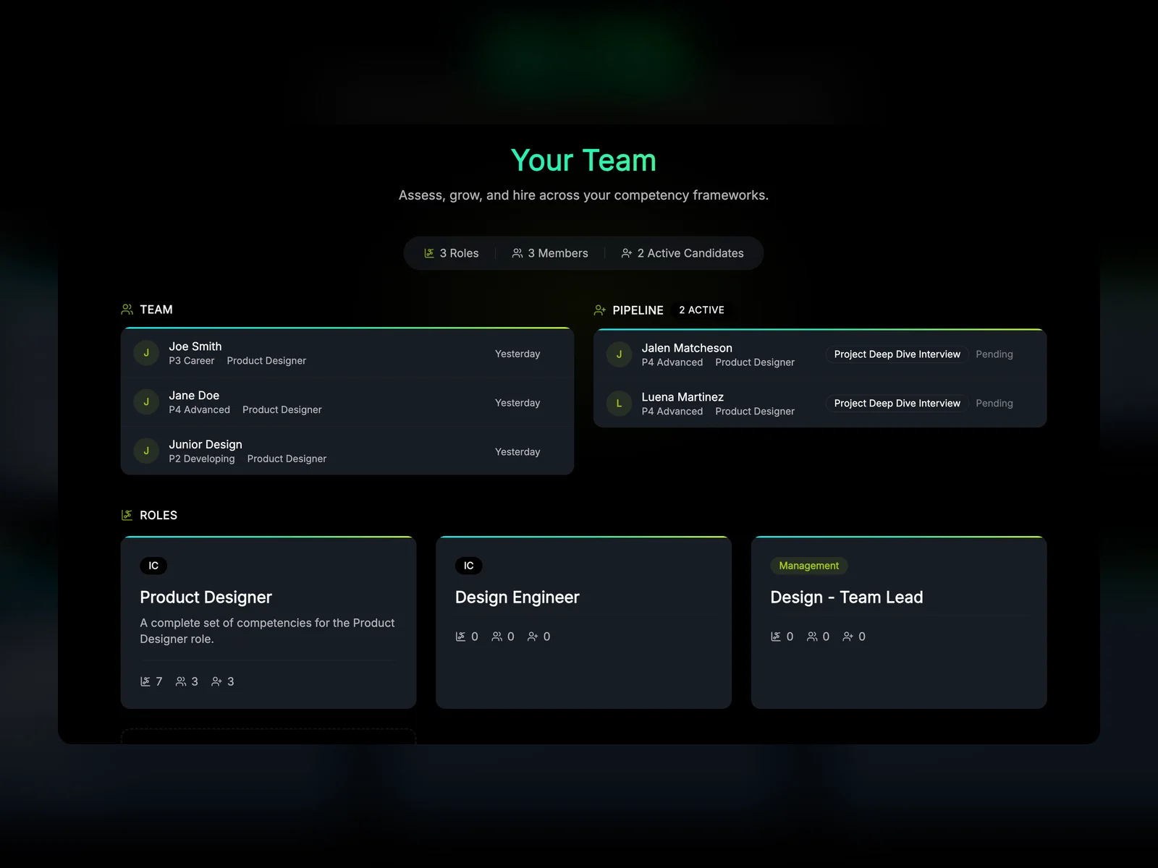1158x868 pixels.
Task: Click Jalen Matcheson's avatar icon
Action: [x=619, y=354]
